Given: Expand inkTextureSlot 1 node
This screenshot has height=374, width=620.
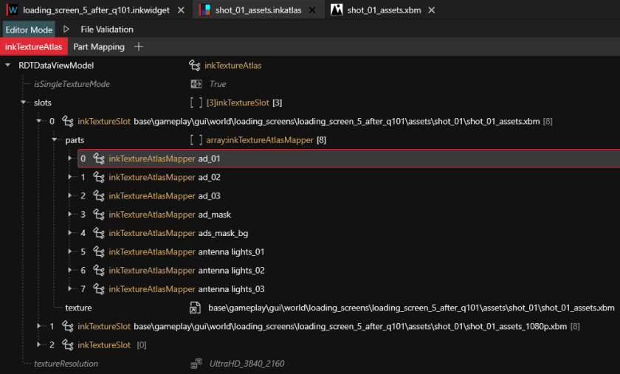Looking at the screenshot, I should click(38, 326).
